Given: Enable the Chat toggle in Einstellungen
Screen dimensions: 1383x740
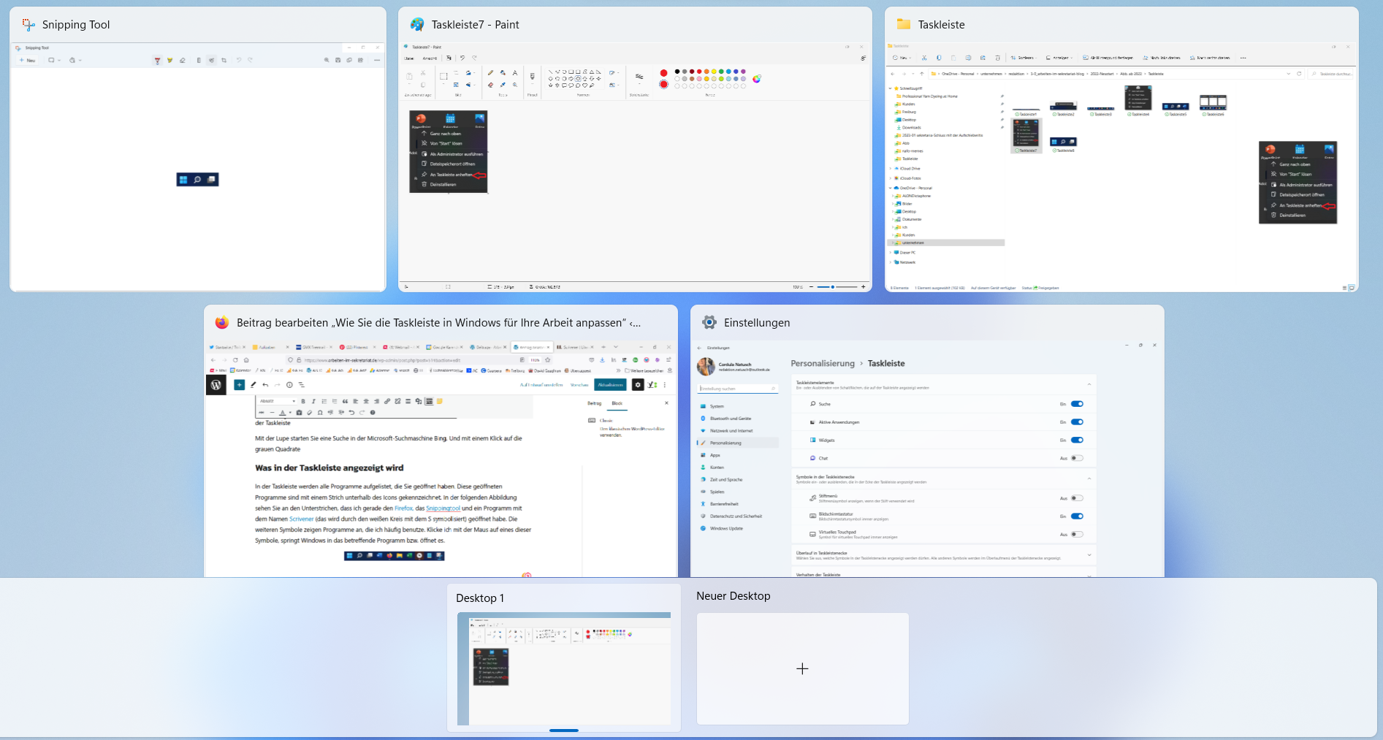Looking at the screenshot, I should click(1077, 458).
